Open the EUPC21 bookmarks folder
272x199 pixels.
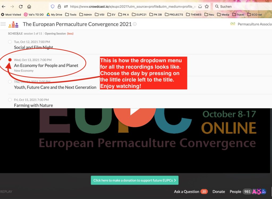click(x=139, y=15)
